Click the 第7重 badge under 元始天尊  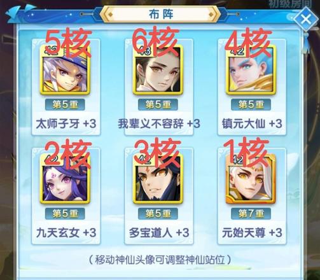click(251, 214)
